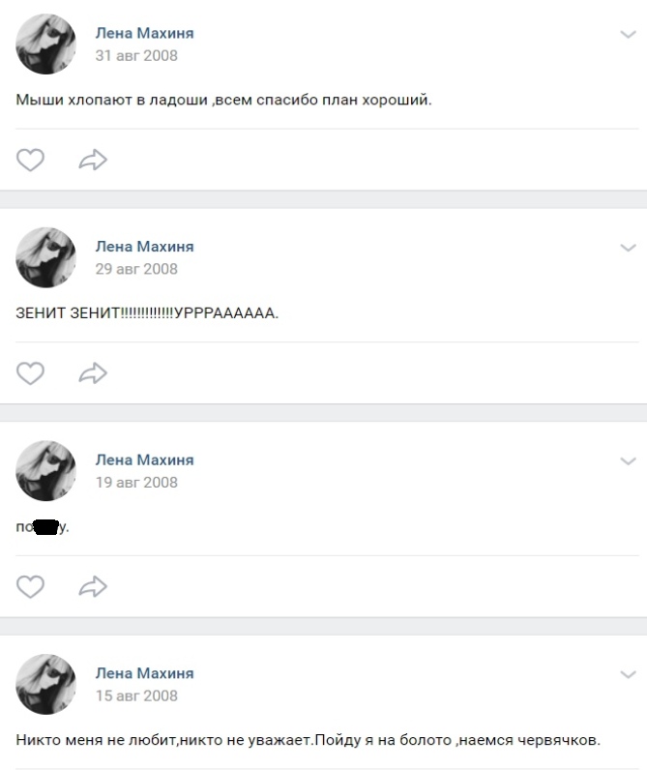The width and height of the screenshot is (647, 770).
Task: Like the 31 авг 2008 post
Action: (x=30, y=160)
